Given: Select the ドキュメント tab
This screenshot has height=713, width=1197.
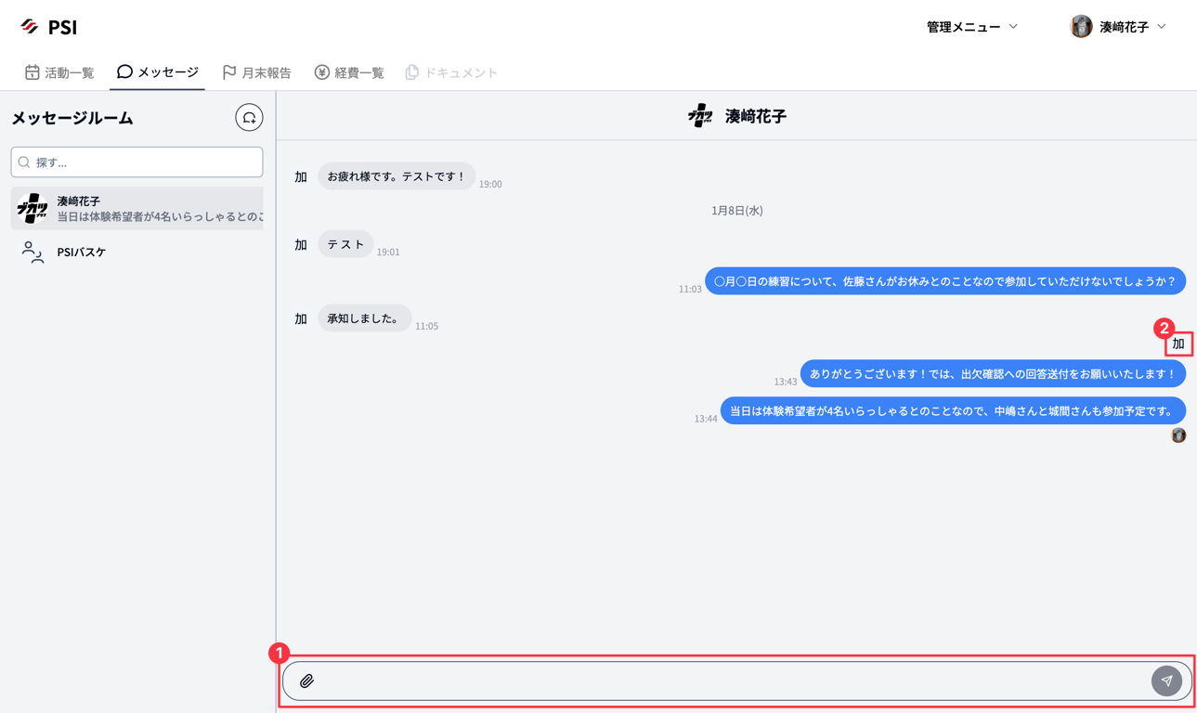Looking at the screenshot, I should (x=451, y=72).
